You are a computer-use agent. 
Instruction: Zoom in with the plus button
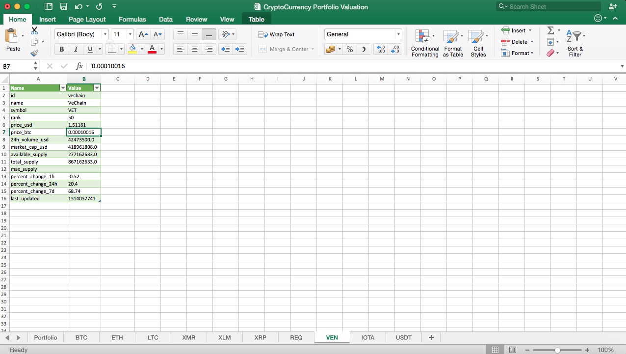(587, 350)
